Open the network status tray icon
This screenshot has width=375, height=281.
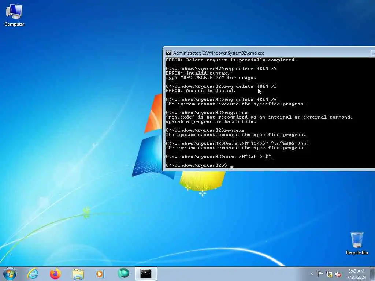329,274
